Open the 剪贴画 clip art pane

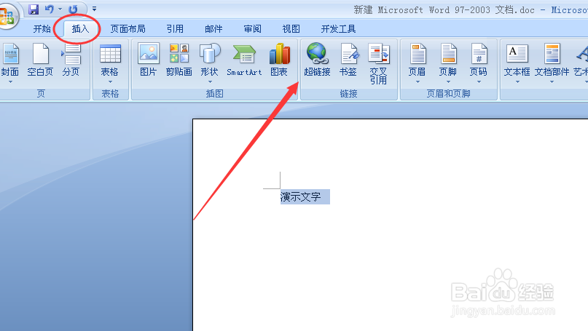(179, 60)
